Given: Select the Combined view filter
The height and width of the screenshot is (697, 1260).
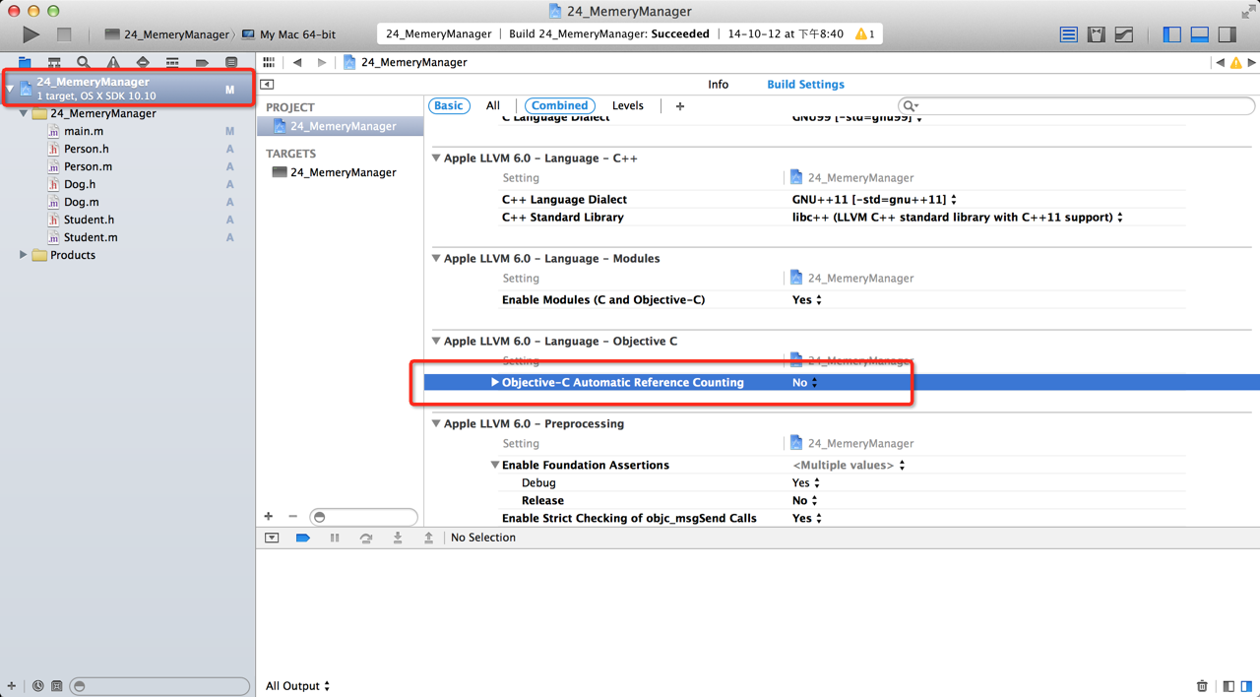Looking at the screenshot, I should [x=559, y=105].
